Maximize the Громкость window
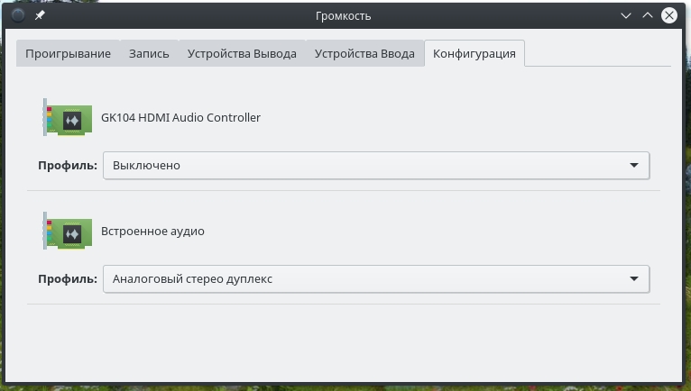This screenshot has width=691, height=391. [x=648, y=15]
